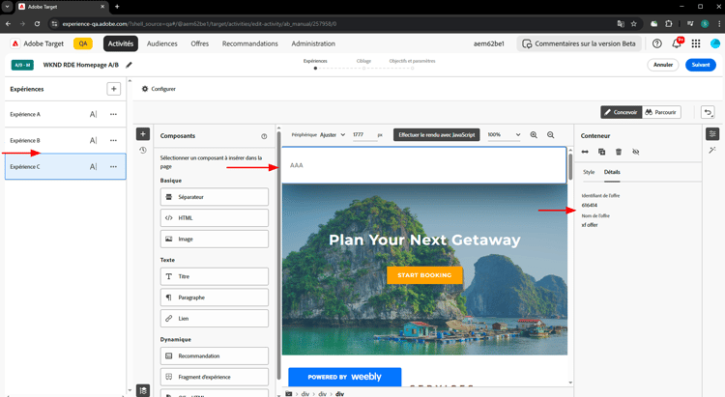Open the modifications history clock icon
The width and height of the screenshot is (725, 397).
[143, 151]
